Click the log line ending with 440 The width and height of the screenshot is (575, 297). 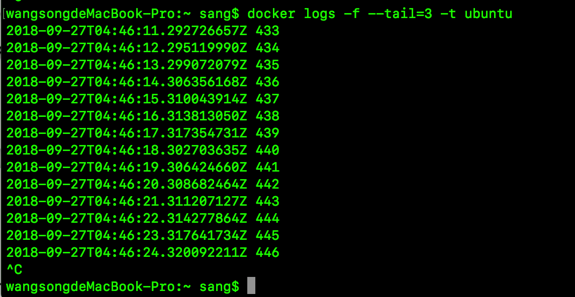click(x=142, y=151)
